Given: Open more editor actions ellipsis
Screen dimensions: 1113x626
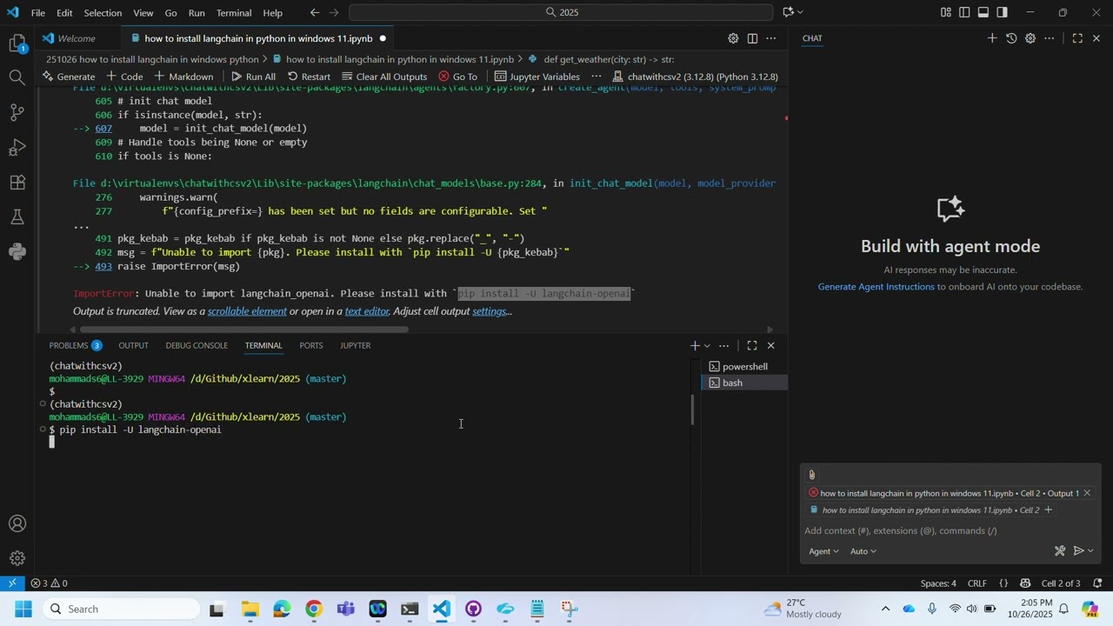Looking at the screenshot, I should click(771, 38).
